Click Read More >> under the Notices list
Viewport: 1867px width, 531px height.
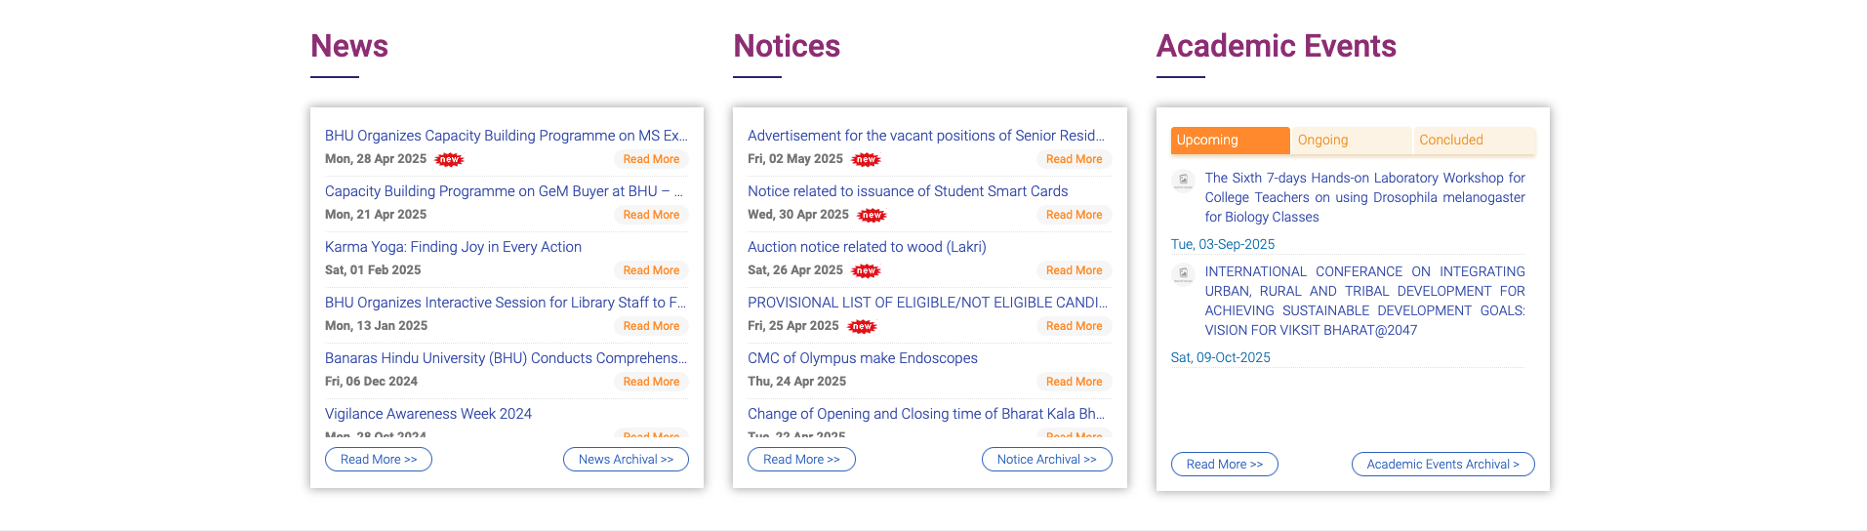[x=801, y=460]
